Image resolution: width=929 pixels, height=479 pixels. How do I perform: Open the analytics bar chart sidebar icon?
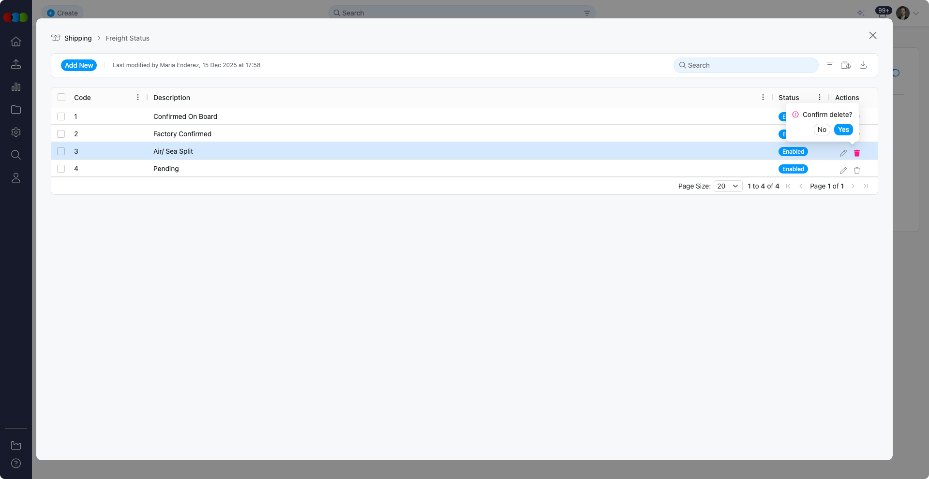tap(16, 87)
